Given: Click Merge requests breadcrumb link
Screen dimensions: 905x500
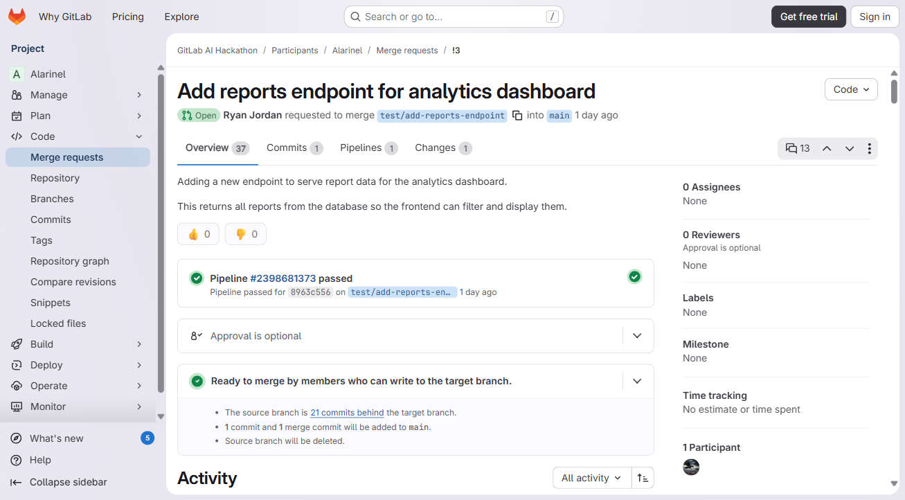Looking at the screenshot, I should click(x=407, y=51).
